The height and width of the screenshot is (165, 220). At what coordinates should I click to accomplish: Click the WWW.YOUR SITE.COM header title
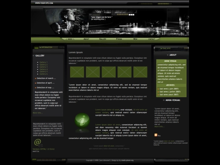[x=44, y=3]
